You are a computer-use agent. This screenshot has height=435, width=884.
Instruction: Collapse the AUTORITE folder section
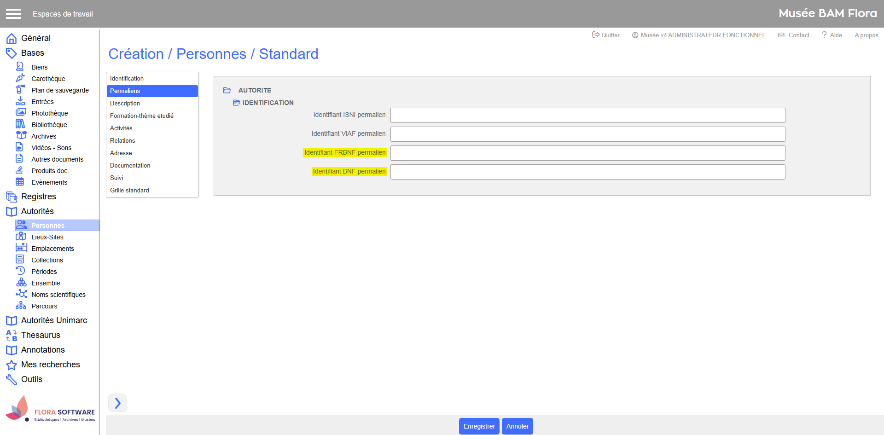227,90
